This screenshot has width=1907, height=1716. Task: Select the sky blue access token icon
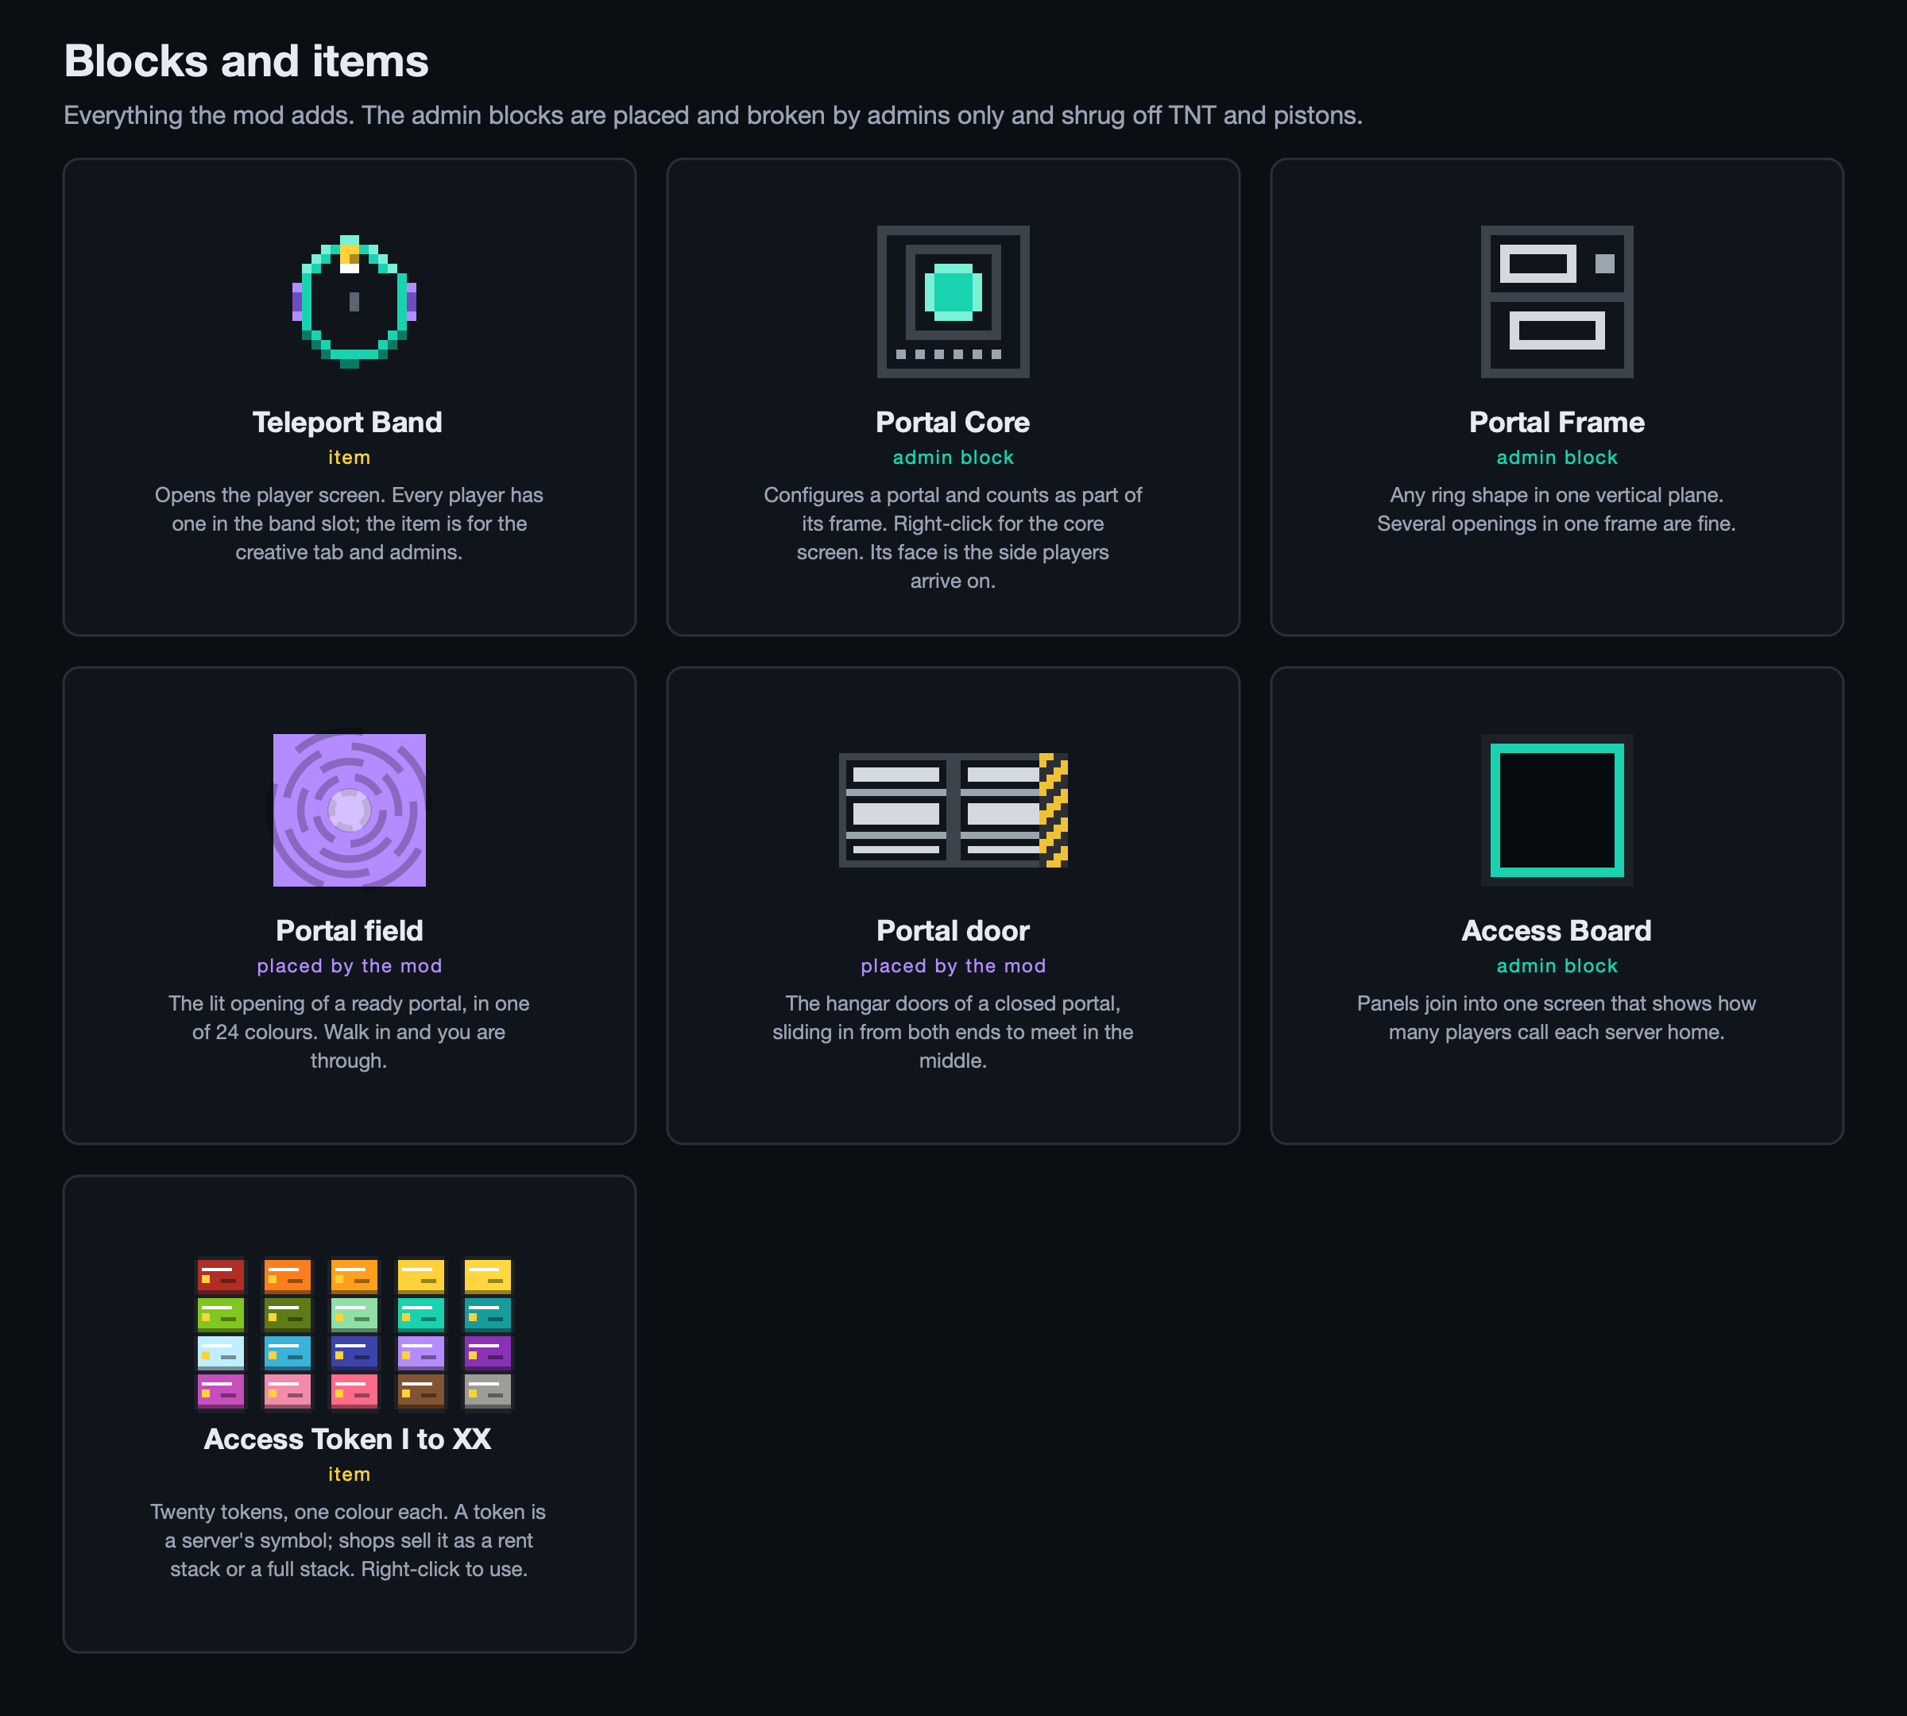(287, 1352)
